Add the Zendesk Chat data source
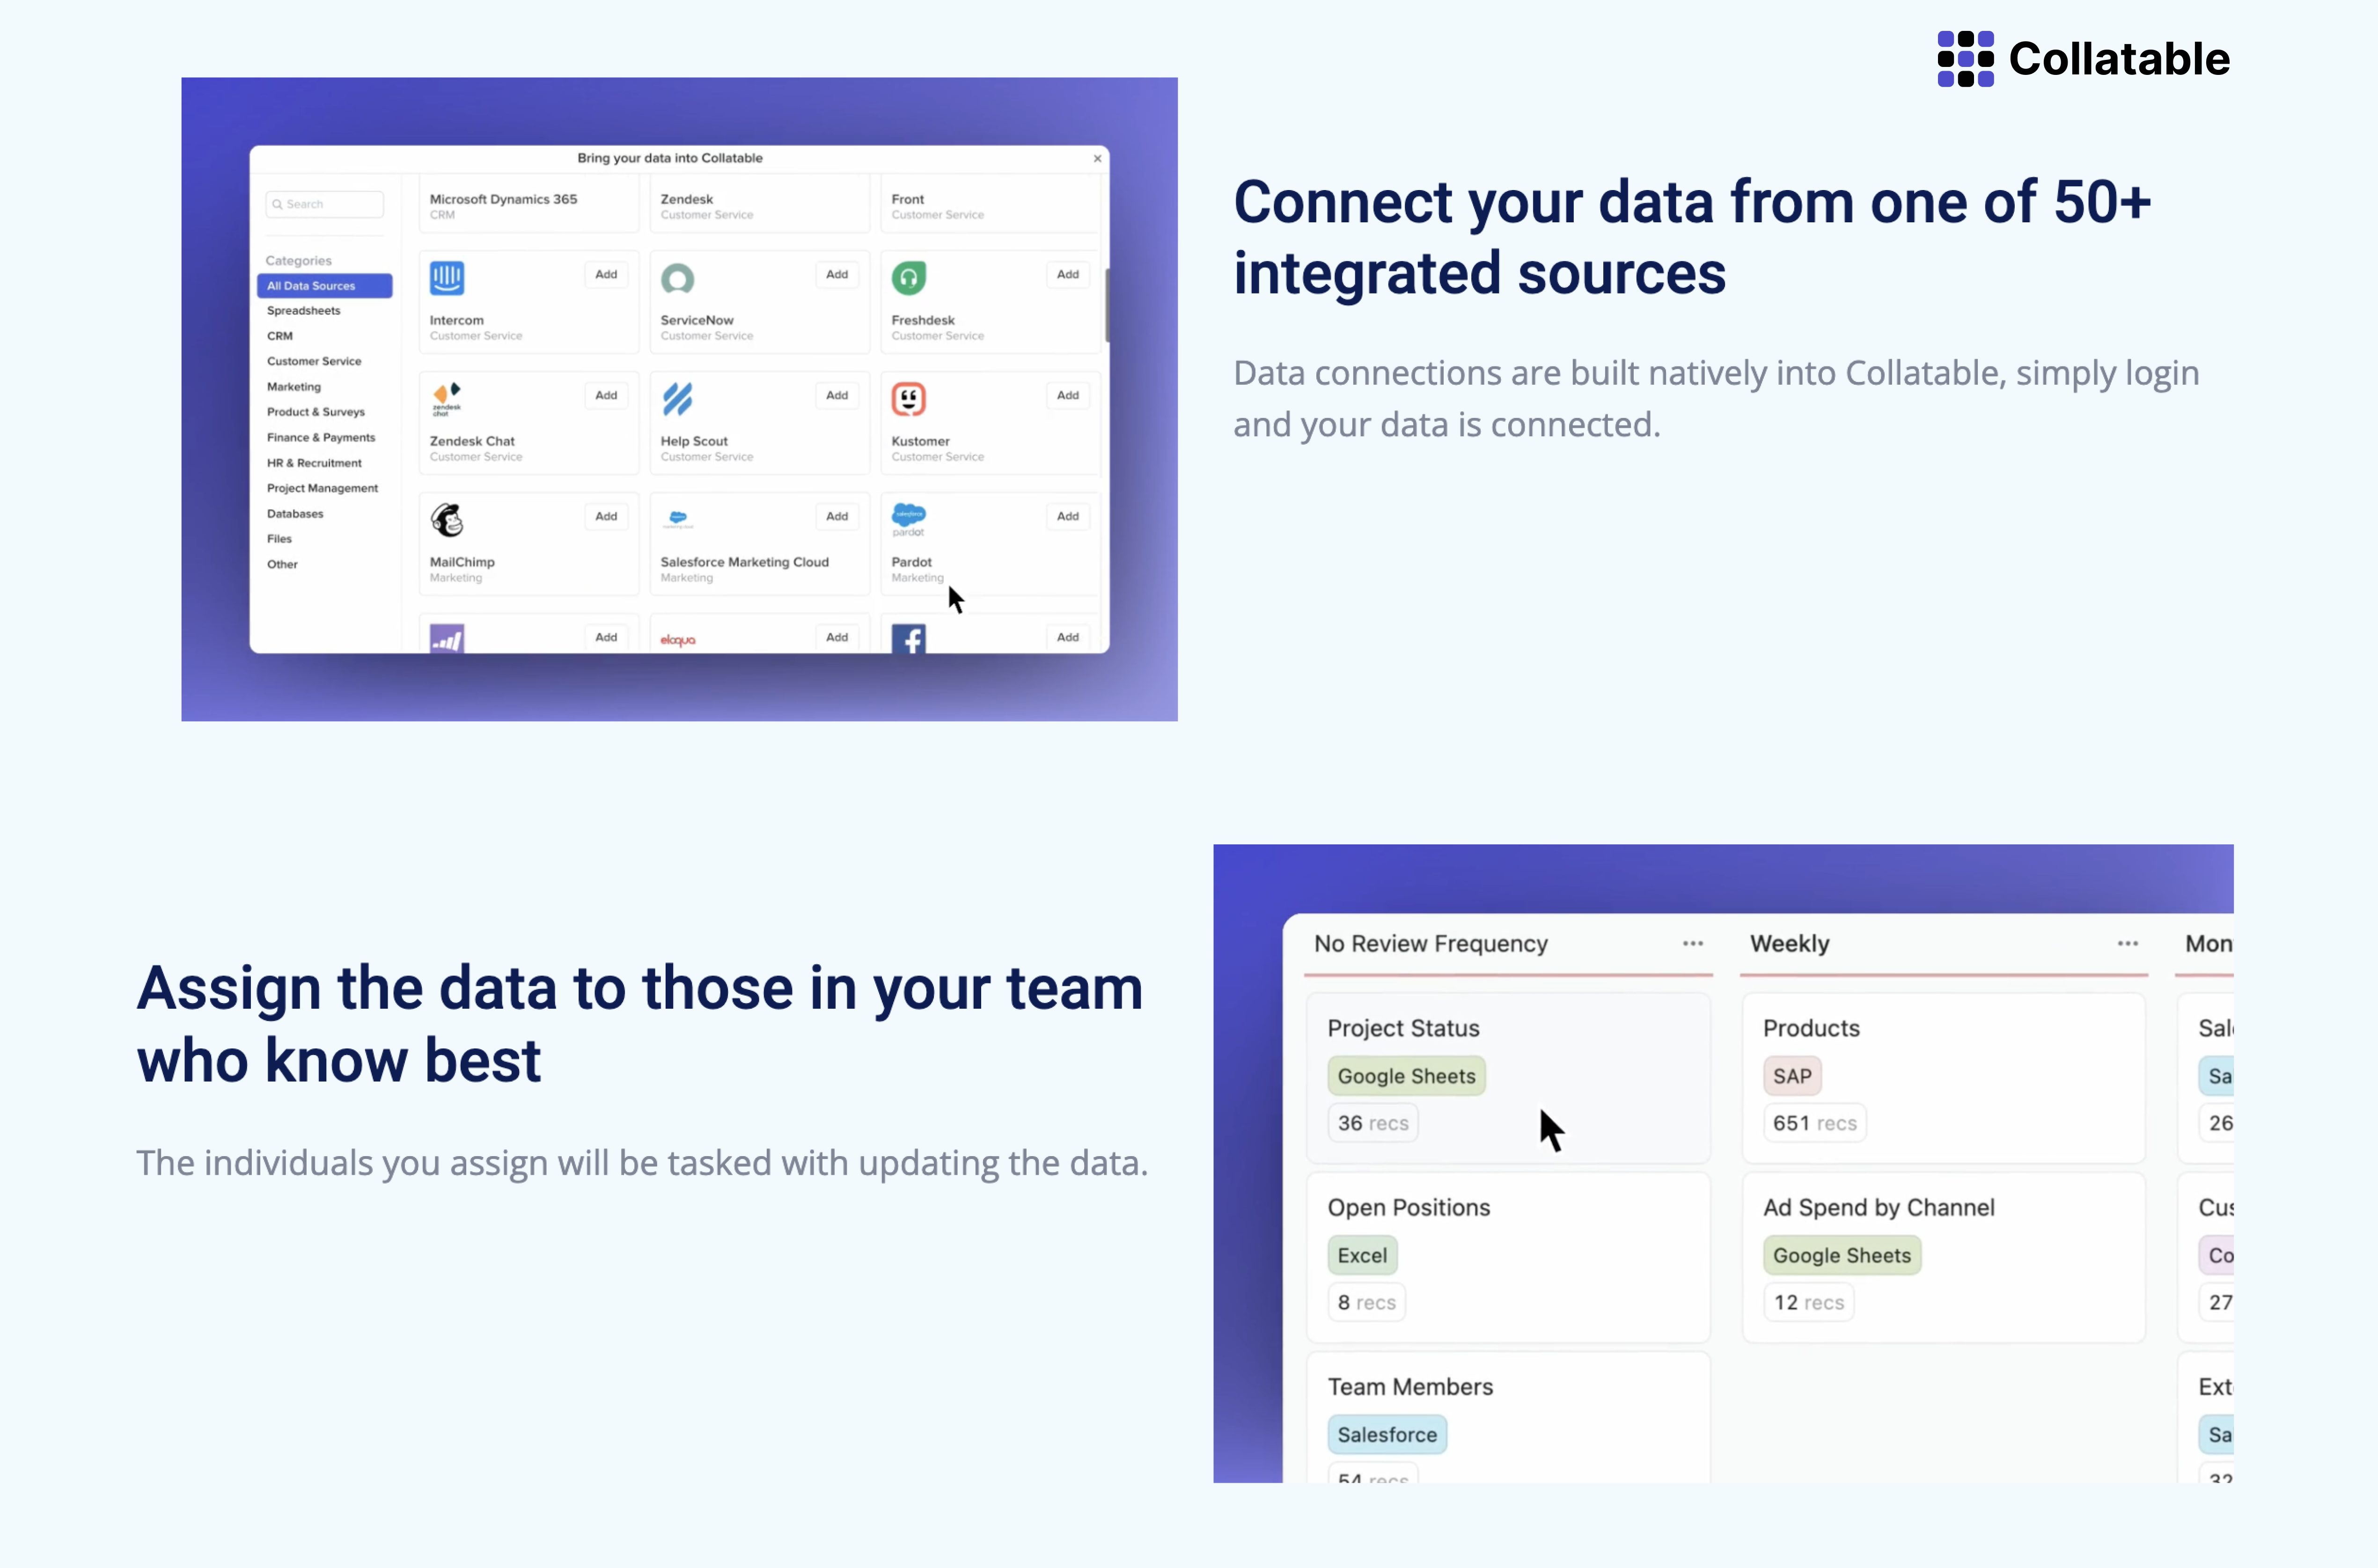Screen dimensions: 2378x1568 (x=606, y=395)
